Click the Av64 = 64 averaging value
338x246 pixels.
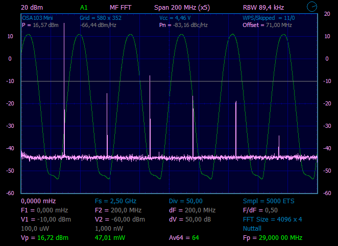[184, 238]
